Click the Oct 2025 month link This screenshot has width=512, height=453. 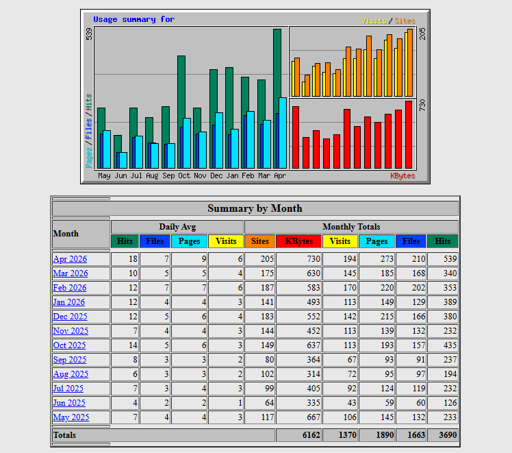[69, 345]
